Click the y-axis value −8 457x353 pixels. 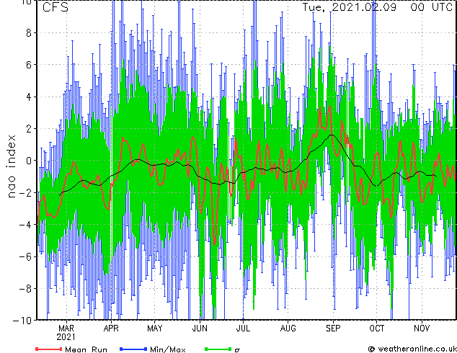(25, 289)
